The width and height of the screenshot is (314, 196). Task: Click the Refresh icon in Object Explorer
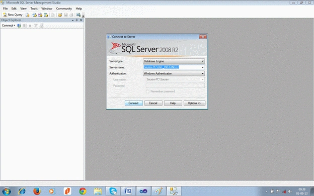click(x=41, y=26)
